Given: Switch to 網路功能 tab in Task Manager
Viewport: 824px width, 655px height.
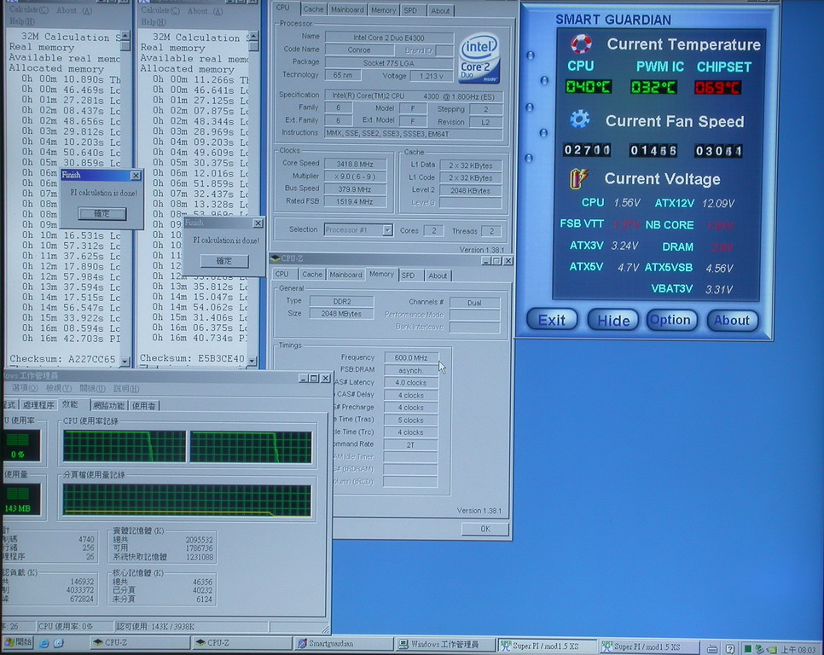Looking at the screenshot, I should (109, 405).
